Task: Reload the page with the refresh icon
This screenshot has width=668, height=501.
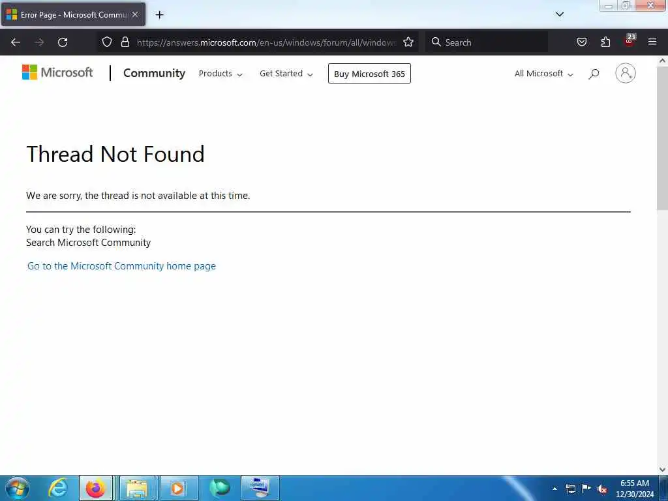Action: (x=63, y=42)
